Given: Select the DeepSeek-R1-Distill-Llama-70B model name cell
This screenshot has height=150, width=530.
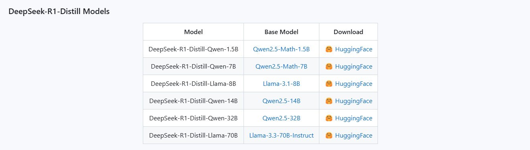Looking at the screenshot, I should (193, 136).
